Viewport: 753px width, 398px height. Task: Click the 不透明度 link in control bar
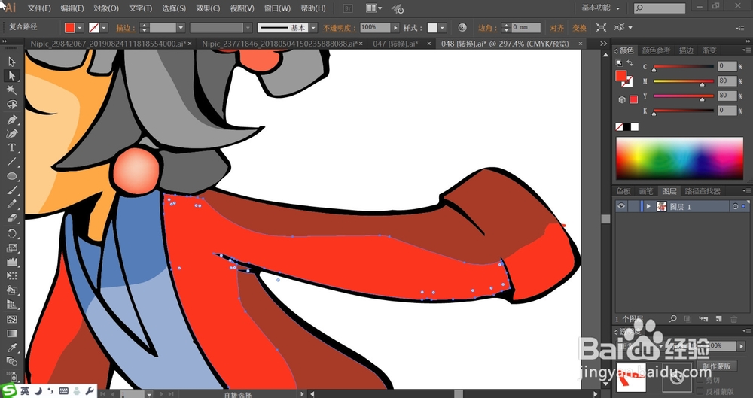[x=340, y=28]
